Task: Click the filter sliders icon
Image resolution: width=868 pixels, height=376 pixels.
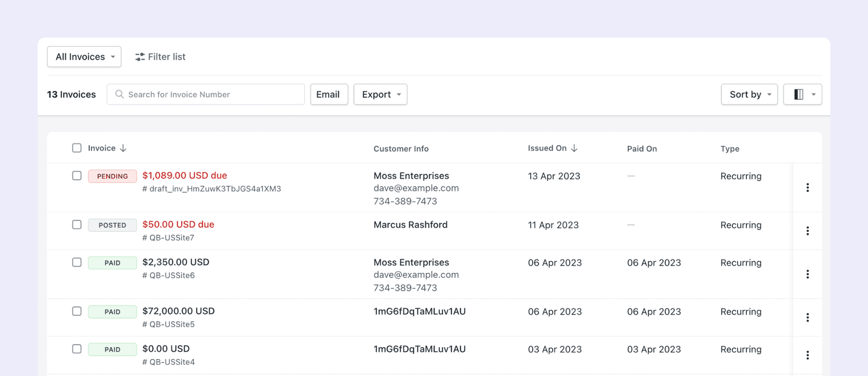Action: tap(140, 57)
